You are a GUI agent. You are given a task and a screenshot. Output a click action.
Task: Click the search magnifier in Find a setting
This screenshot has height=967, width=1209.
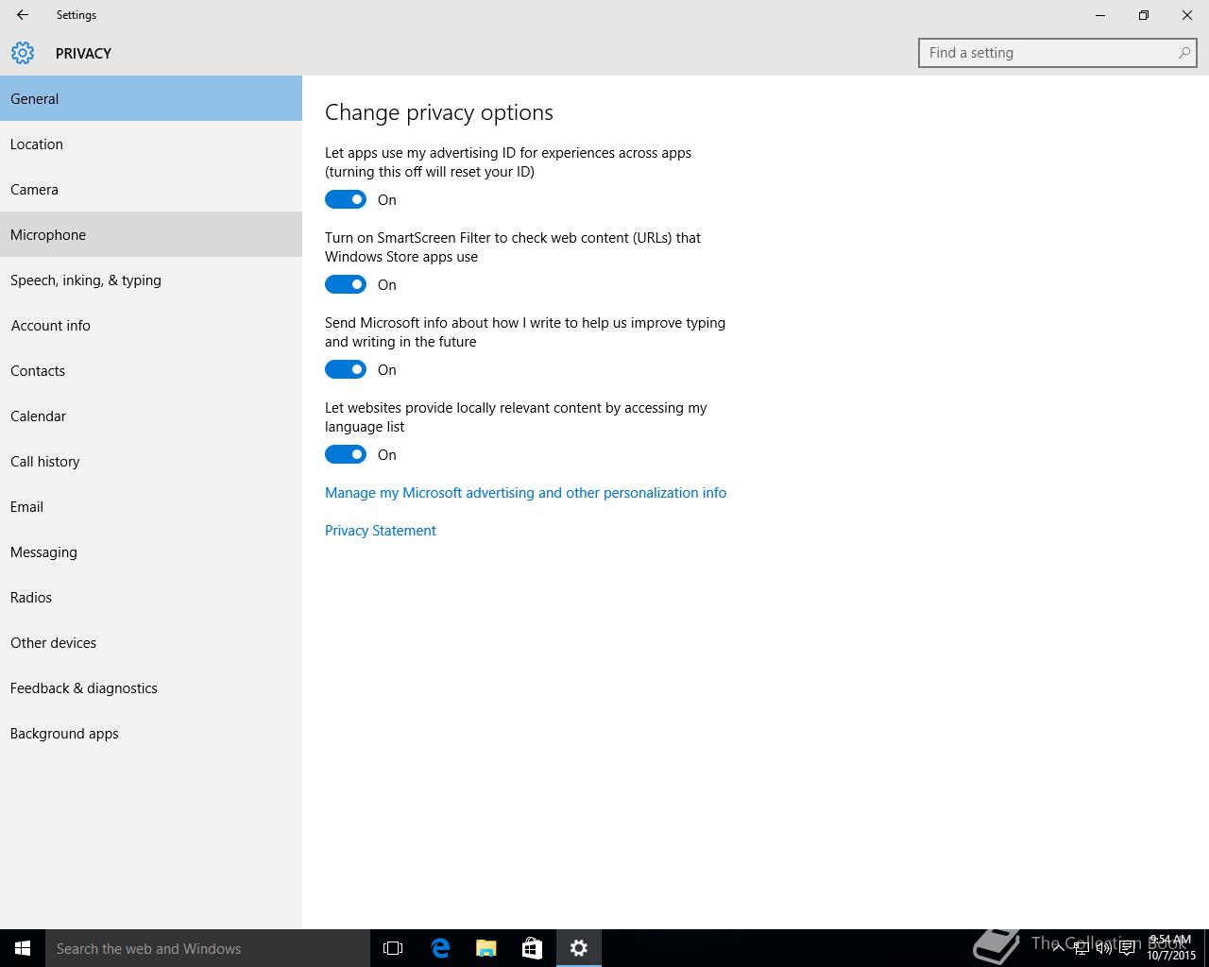[x=1183, y=53]
